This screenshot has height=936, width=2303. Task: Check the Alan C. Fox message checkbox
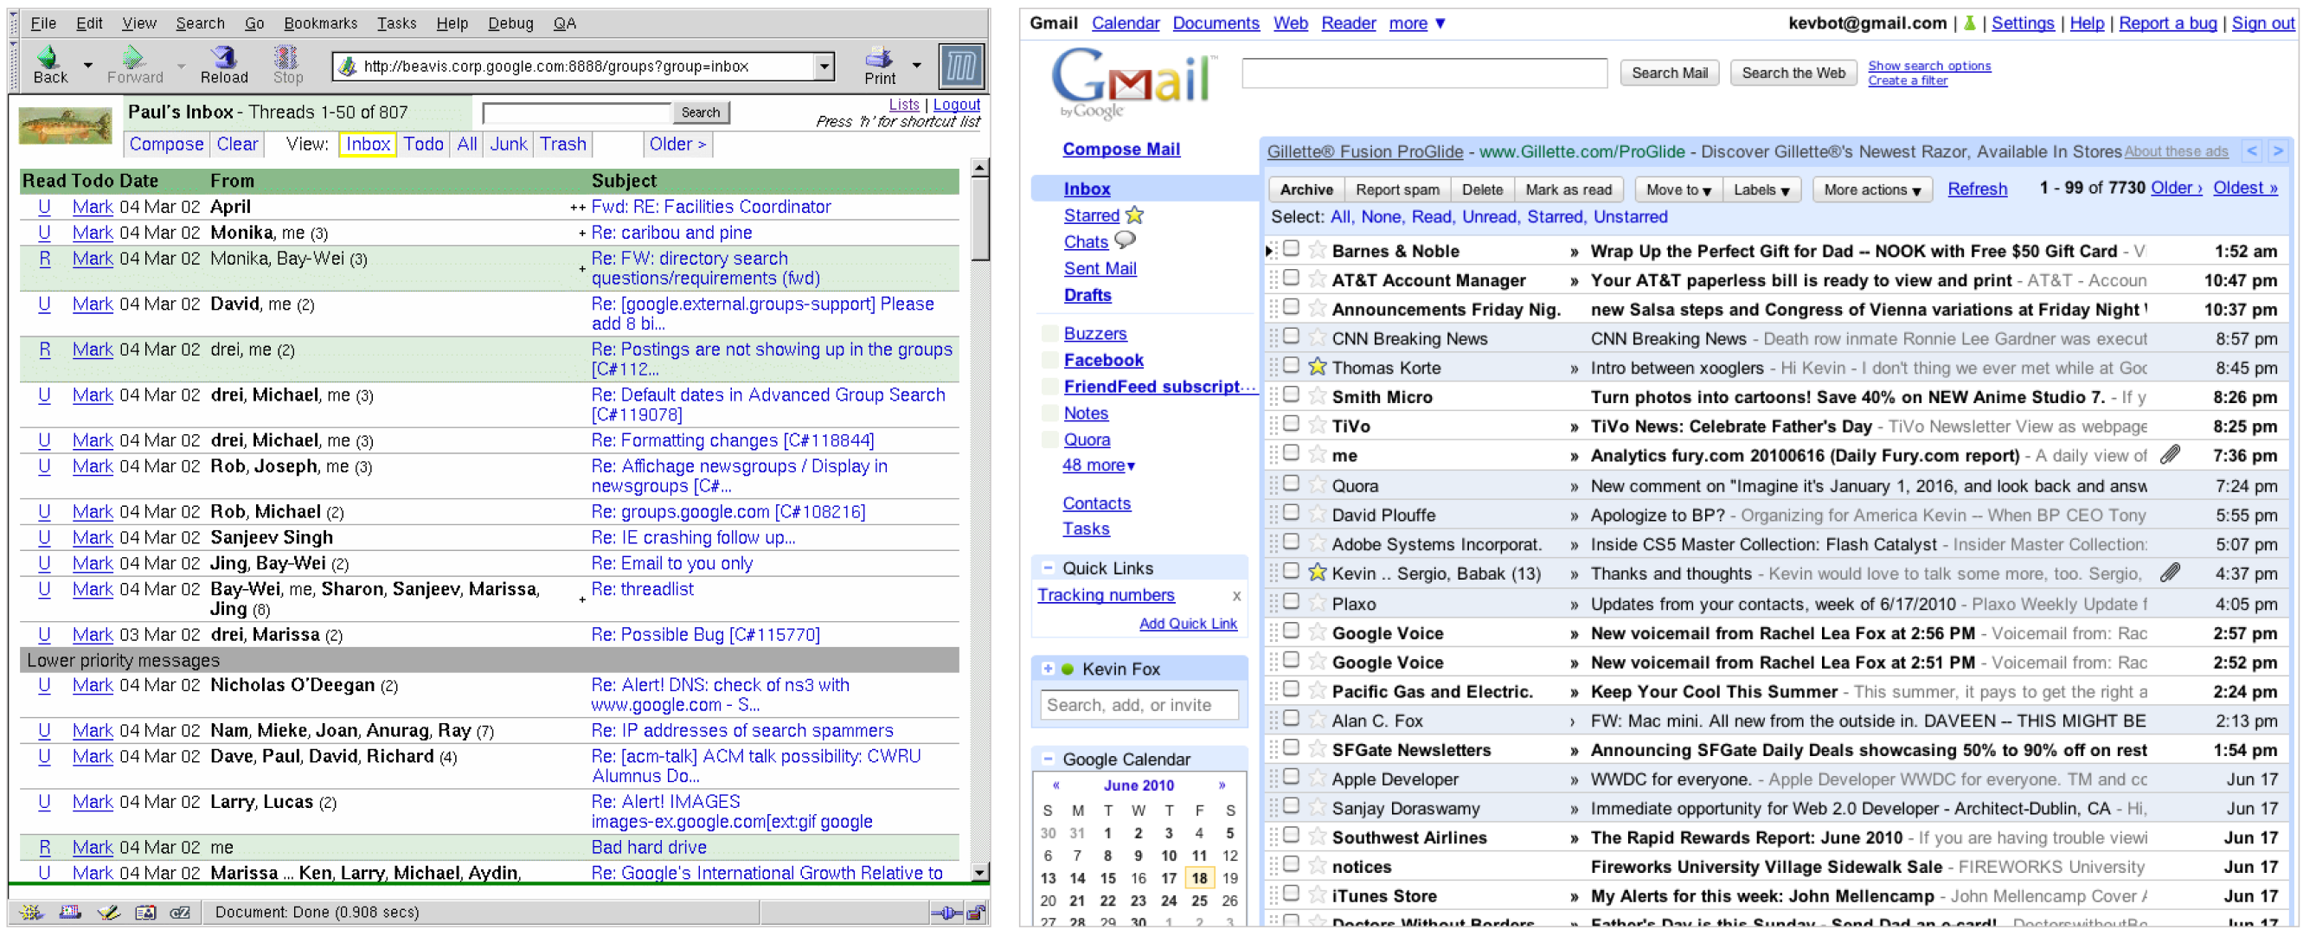pos(1291,718)
